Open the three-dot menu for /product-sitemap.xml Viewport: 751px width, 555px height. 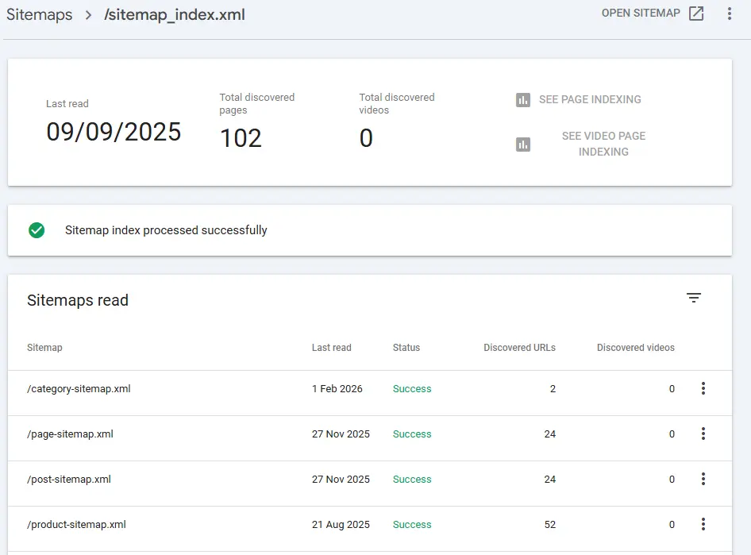(x=703, y=524)
